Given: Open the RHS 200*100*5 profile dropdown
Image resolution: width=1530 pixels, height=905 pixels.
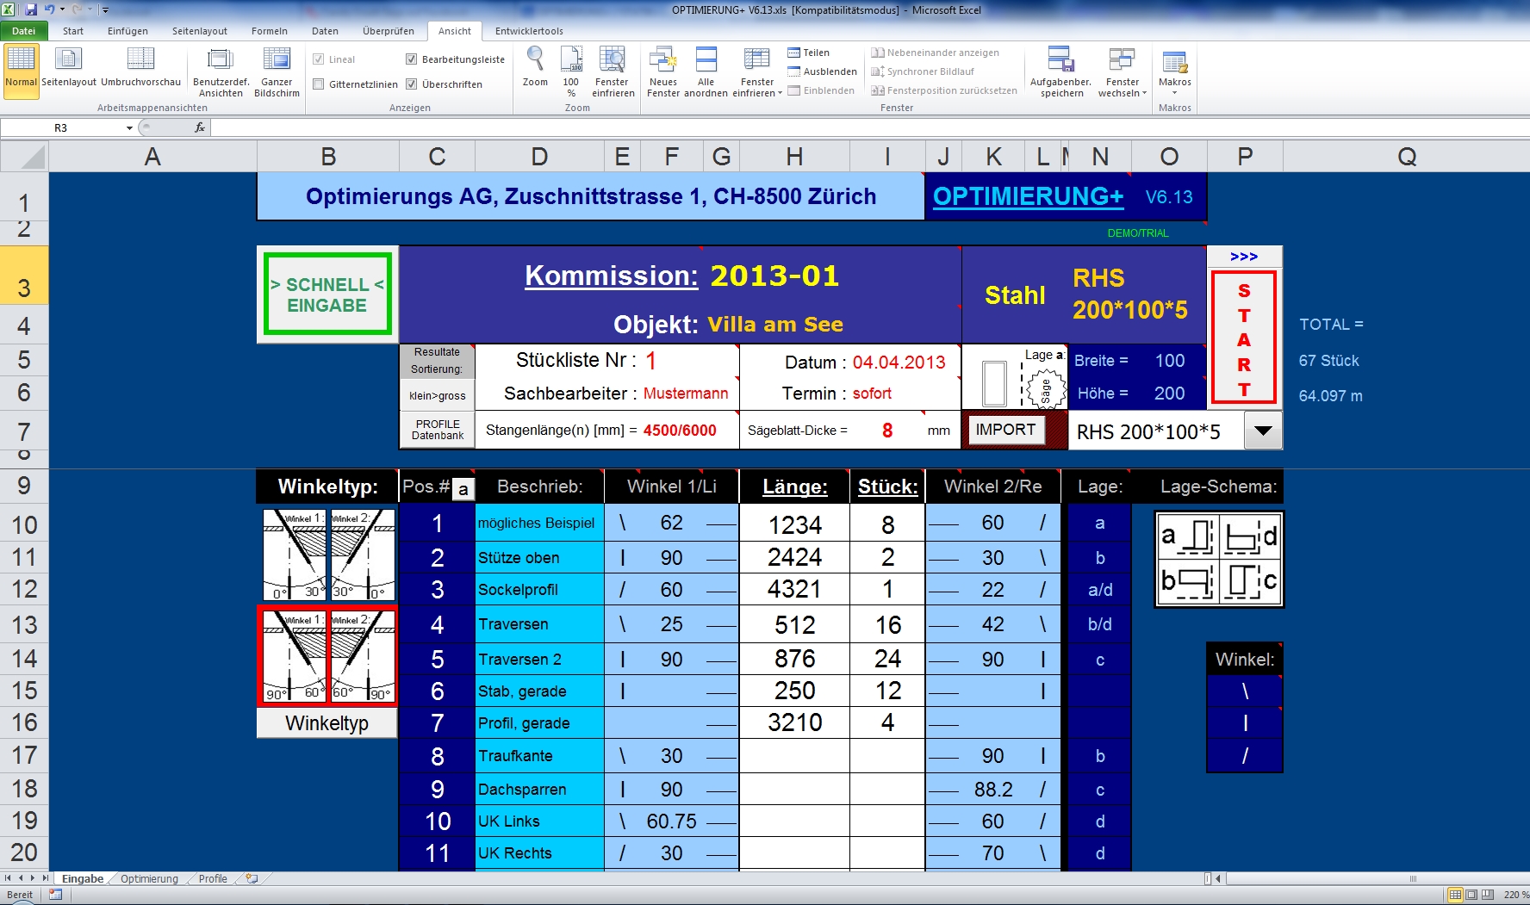Looking at the screenshot, I should coord(1263,431).
